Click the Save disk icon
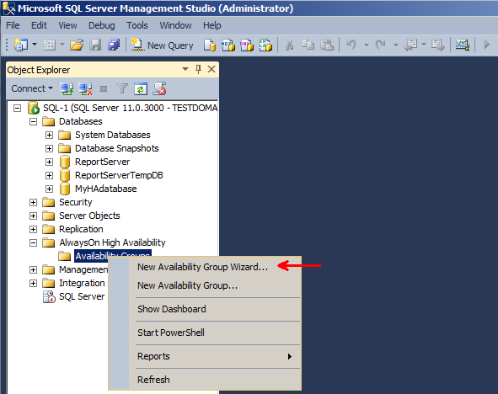 (x=95, y=45)
